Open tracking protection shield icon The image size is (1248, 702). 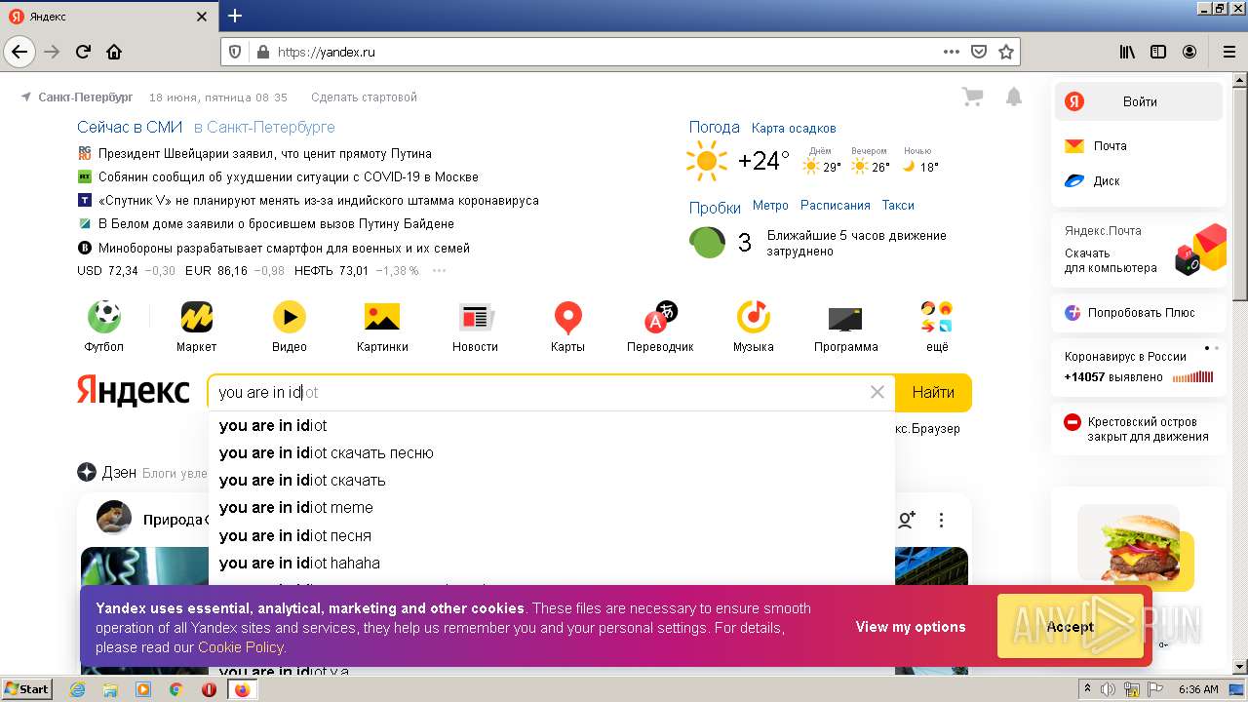point(235,52)
